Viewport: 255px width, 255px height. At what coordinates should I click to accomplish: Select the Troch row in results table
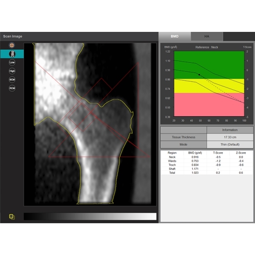(x=207, y=165)
